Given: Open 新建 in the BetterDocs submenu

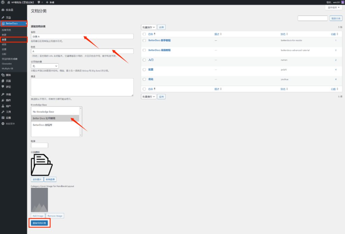Looking at the screenshot, I should (4, 35).
